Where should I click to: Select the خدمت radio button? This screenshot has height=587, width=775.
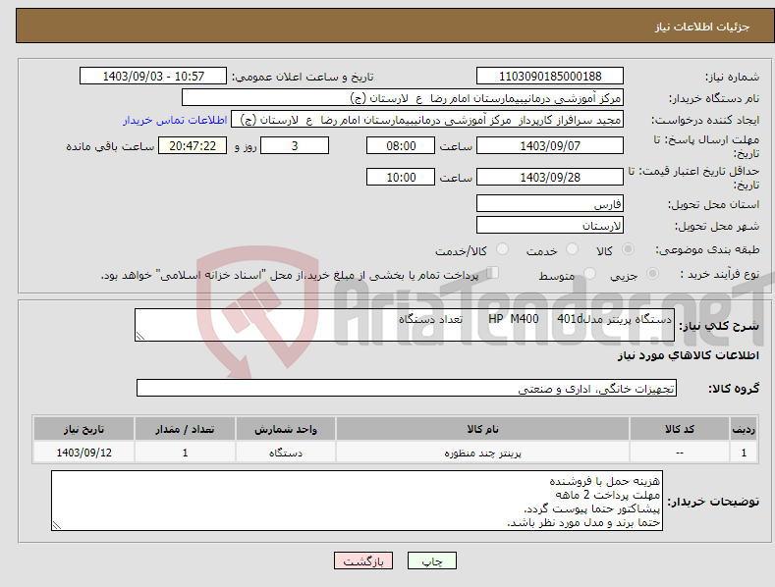(572, 249)
